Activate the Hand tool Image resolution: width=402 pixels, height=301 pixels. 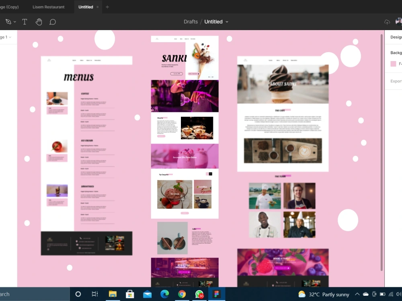[39, 22]
